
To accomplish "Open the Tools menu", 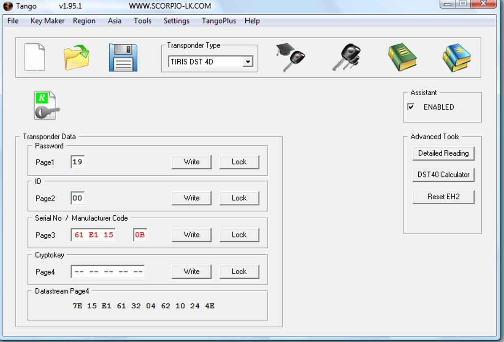I will point(142,21).
